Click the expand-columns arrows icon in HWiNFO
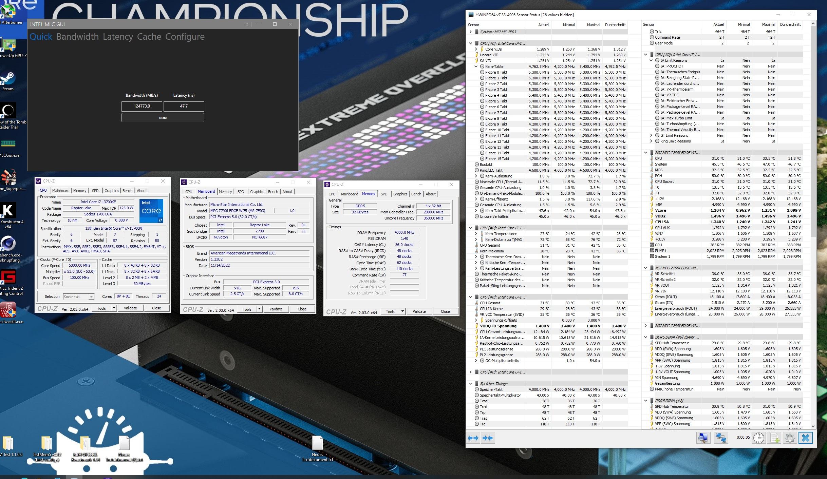827x479 pixels. (473, 438)
